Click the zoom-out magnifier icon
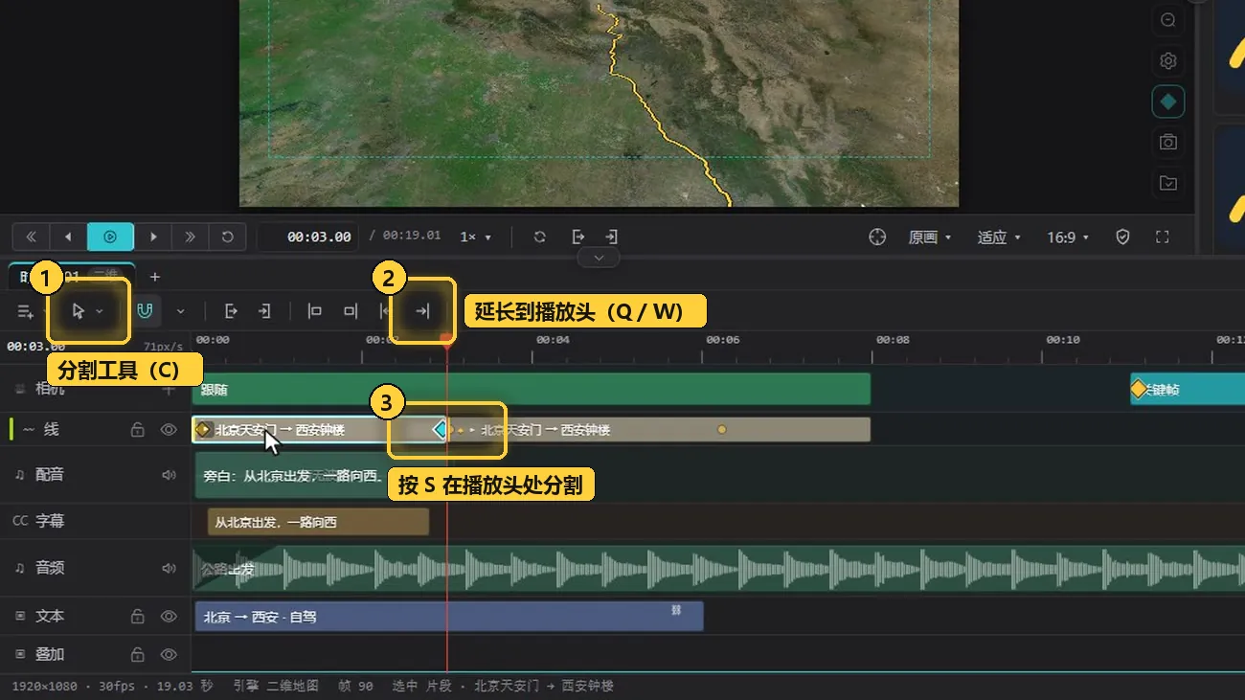 [1167, 20]
